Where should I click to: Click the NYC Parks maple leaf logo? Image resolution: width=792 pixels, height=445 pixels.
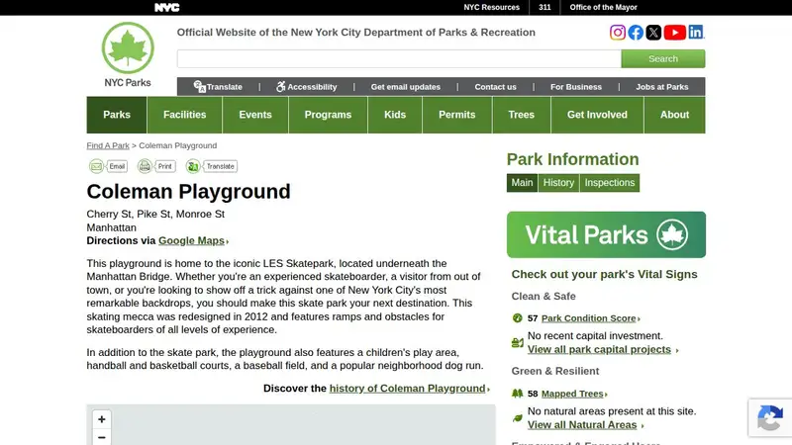[128, 47]
